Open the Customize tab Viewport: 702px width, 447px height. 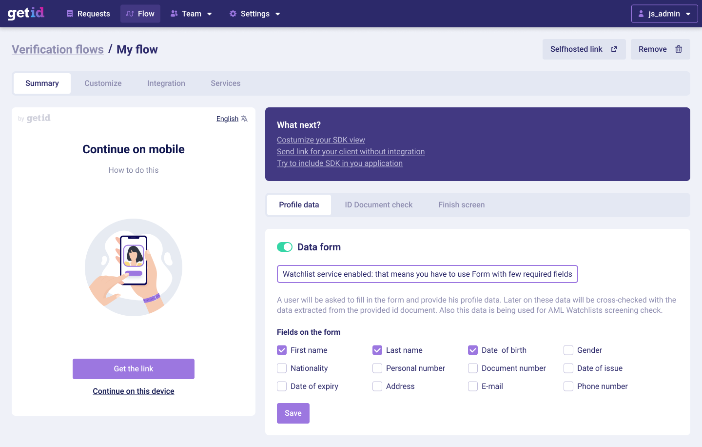(x=103, y=83)
